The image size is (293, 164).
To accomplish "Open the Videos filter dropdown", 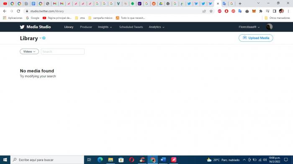I will click(x=29, y=51).
